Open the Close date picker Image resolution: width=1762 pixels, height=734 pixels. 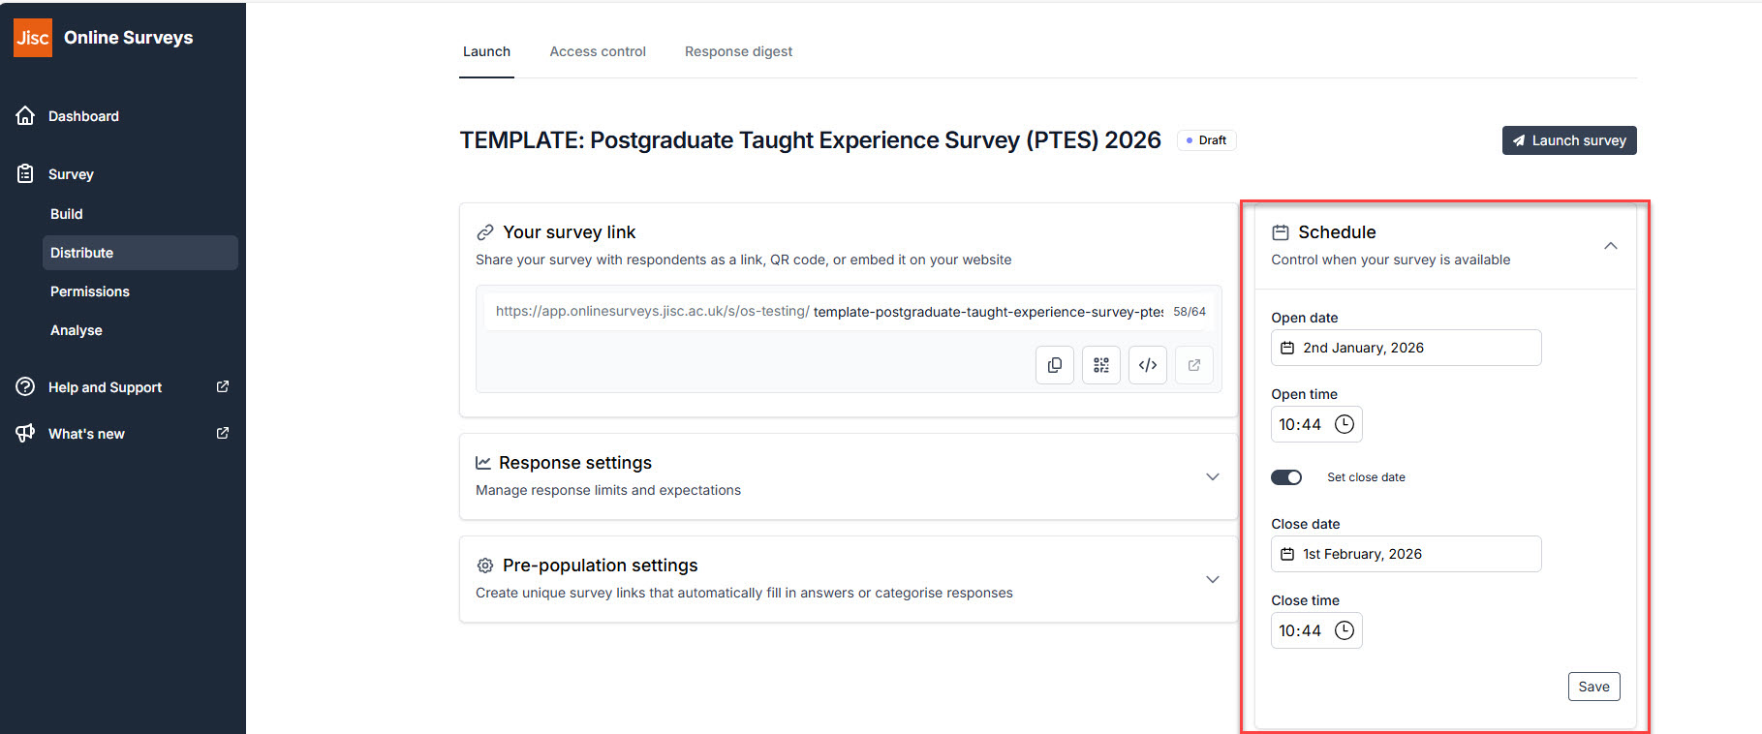[x=1406, y=554]
